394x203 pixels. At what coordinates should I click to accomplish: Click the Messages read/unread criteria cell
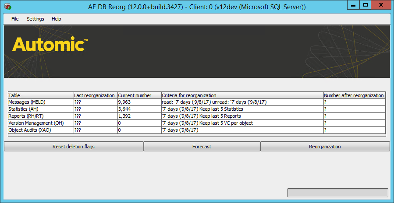click(242, 102)
